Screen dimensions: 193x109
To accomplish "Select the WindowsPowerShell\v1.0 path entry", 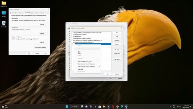I will 92,40.
